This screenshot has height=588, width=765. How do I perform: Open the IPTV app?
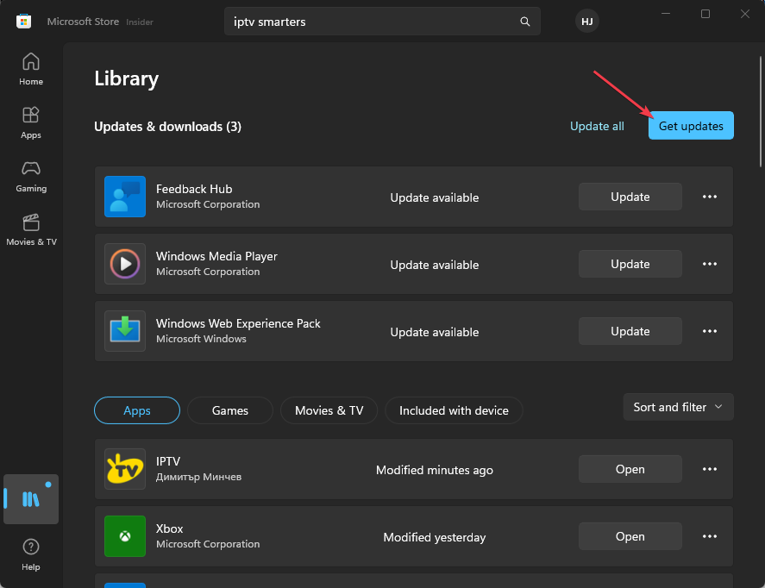[x=630, y=469]
